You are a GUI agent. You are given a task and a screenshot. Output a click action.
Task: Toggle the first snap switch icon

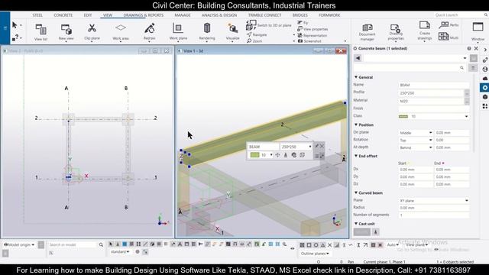click(302, 245)
